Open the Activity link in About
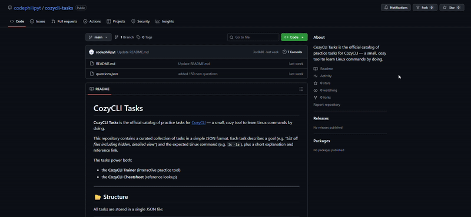This screenshot has height=217, width=471. (326, 76)
